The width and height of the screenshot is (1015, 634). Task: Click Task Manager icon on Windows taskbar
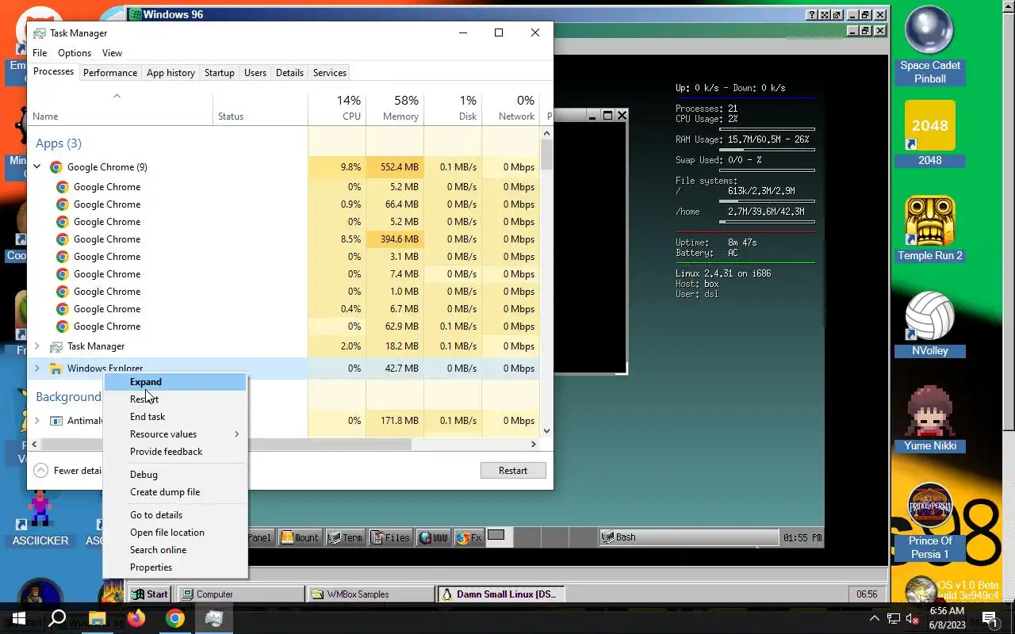213,618
